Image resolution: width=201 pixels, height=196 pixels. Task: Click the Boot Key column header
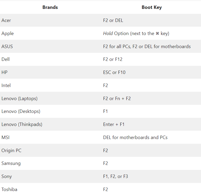[152, 7]
